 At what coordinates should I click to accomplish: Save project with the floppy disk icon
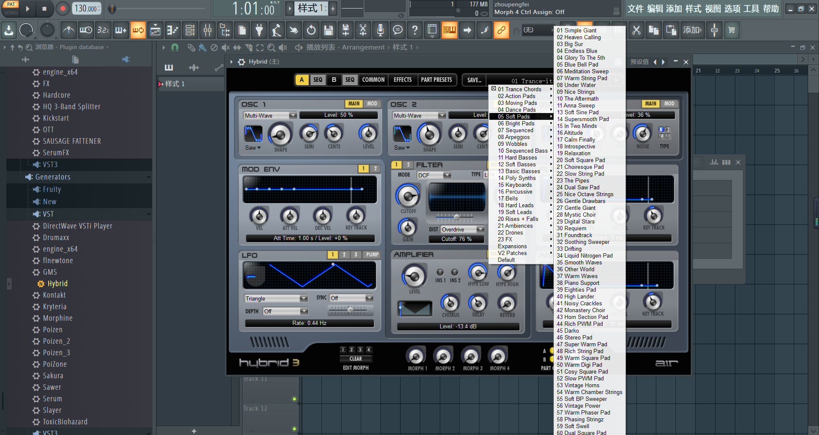point(328,30)
